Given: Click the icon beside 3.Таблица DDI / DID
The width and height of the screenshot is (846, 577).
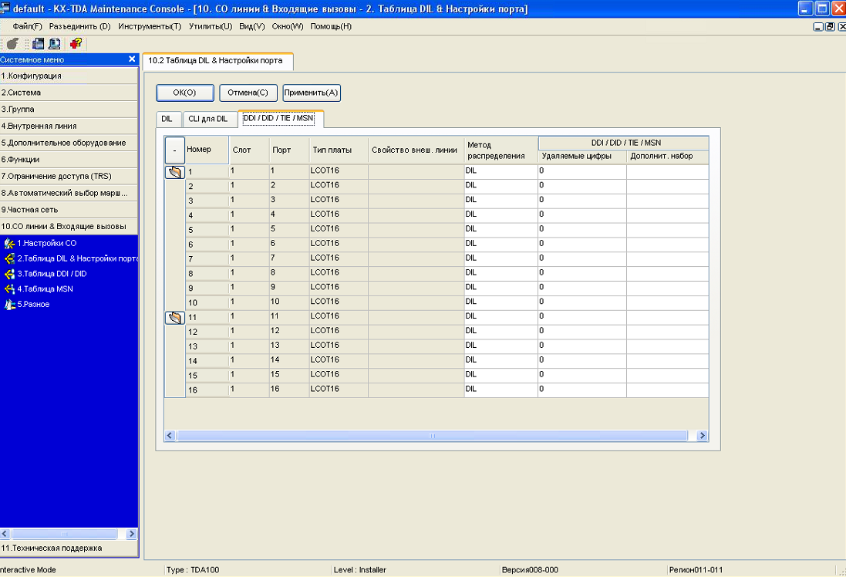Looking at the screenshot, I should tap(9, 274).
